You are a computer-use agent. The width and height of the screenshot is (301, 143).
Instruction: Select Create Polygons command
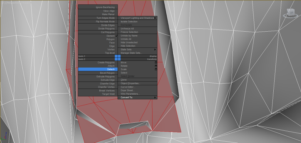(98, 63)
